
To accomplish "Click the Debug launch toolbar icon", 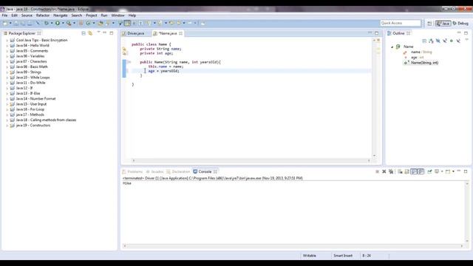I will [47, 23].
